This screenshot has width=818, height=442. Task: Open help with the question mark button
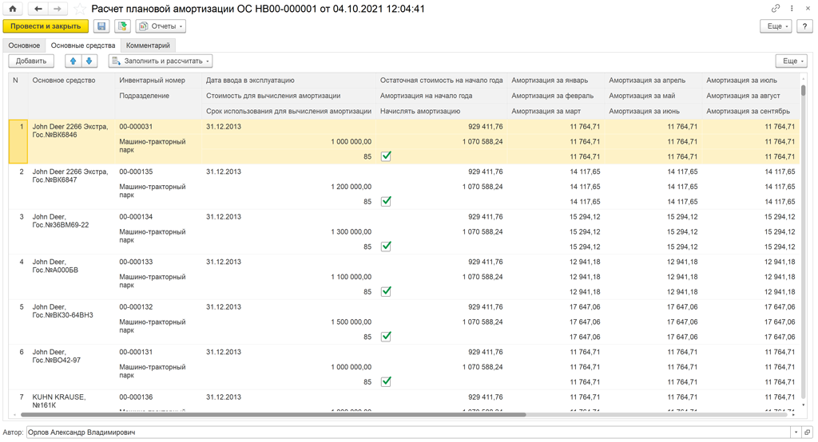pyautogui.click(x=804, y=26)
